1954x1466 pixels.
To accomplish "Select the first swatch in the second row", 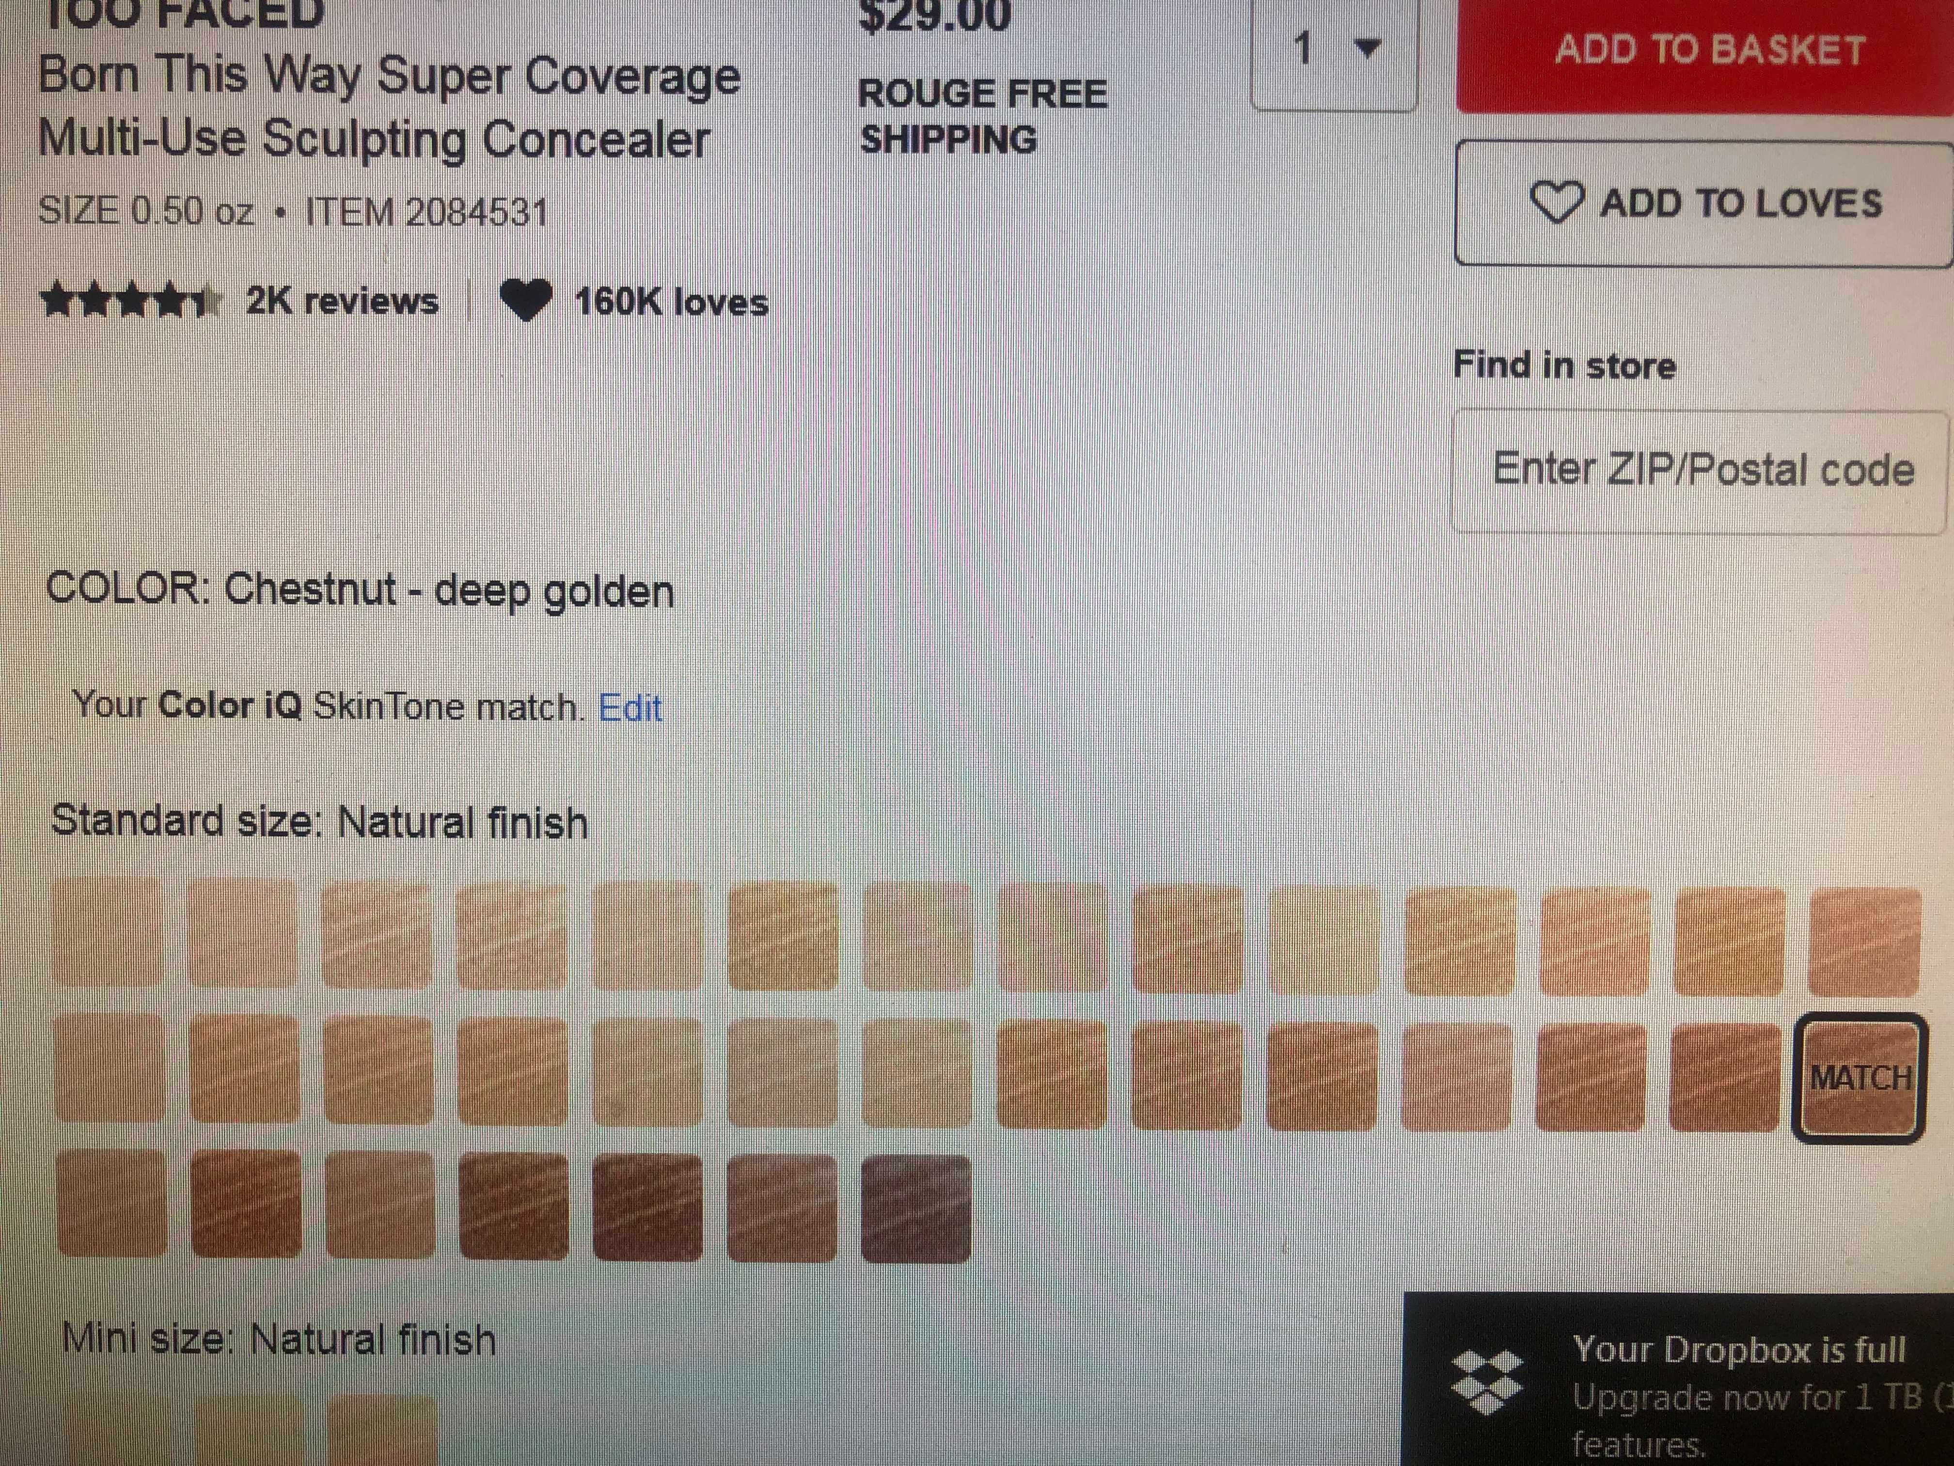I will pyautogui.click(x=110, y=1068).
